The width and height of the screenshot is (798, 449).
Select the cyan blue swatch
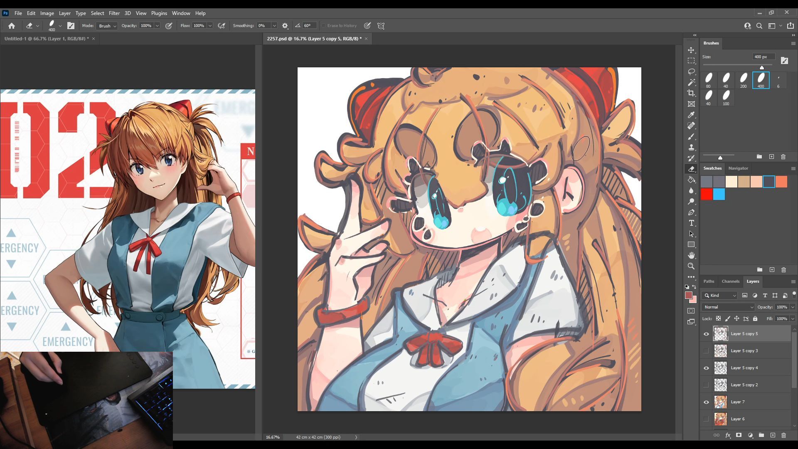[719, 194]
